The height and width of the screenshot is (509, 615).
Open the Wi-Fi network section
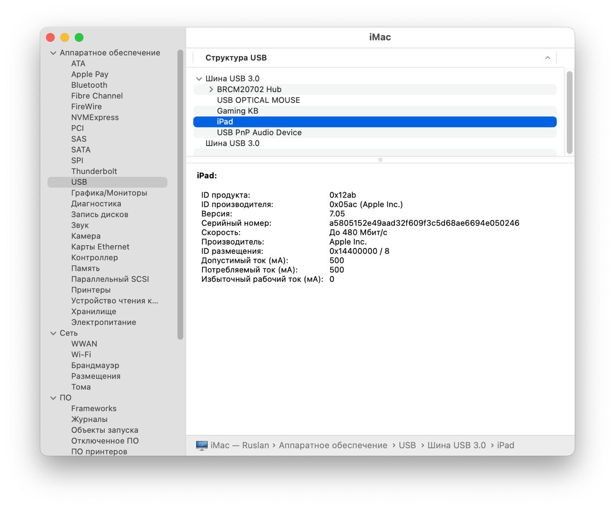point(81,355)
